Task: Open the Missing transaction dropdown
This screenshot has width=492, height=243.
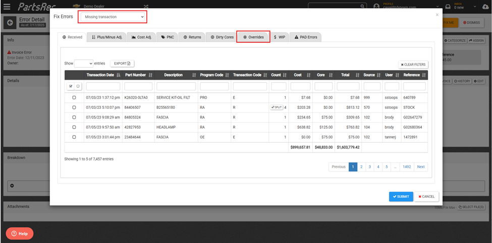Action: point(113,17)
